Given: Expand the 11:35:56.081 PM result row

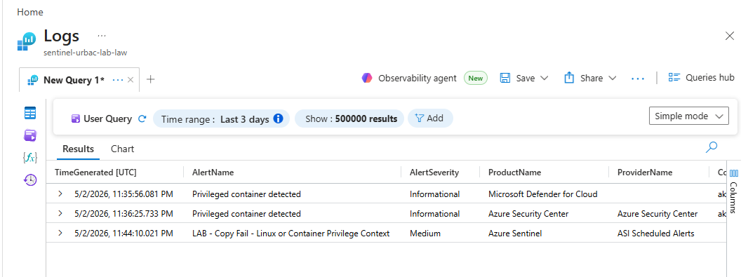Looking at the screenshot, I should 60,194.
